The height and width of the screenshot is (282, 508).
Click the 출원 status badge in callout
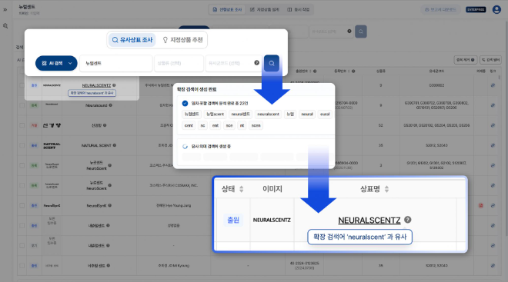233,221
